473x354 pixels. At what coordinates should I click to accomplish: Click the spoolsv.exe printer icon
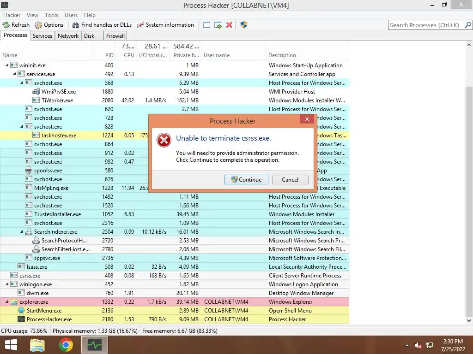click(x=29, y=171)
